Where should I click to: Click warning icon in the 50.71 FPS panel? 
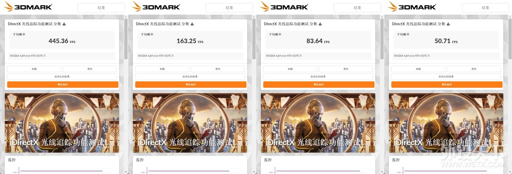pyautogui.click(x=448, y=24)
